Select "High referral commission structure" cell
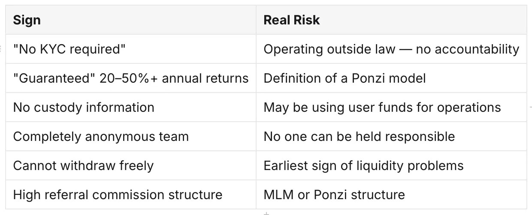Screen dimensions: 532x215 tap(131, 195)
